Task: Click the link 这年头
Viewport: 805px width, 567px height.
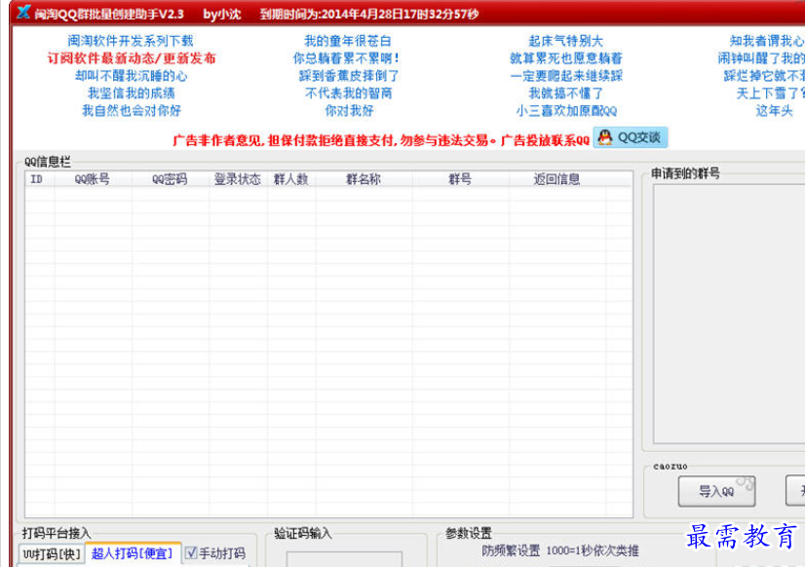Action: coord(774,110)
